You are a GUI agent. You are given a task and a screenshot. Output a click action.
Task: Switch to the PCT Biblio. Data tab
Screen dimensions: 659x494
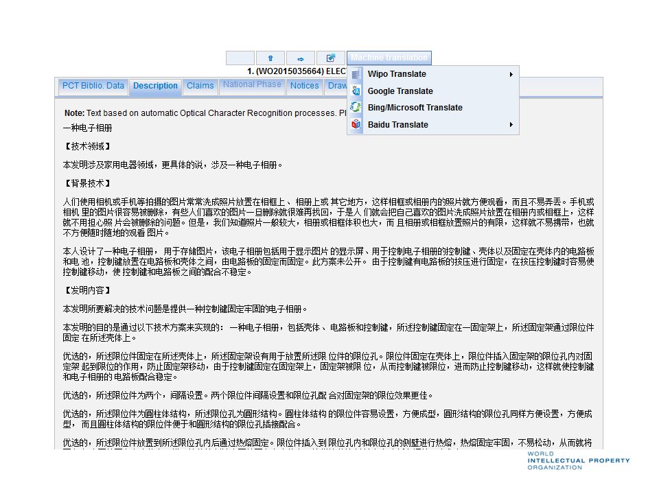point(93,86)
